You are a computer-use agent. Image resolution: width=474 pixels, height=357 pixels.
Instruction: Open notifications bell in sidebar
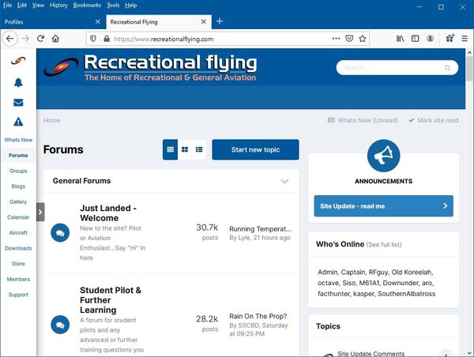click(17, 82)
